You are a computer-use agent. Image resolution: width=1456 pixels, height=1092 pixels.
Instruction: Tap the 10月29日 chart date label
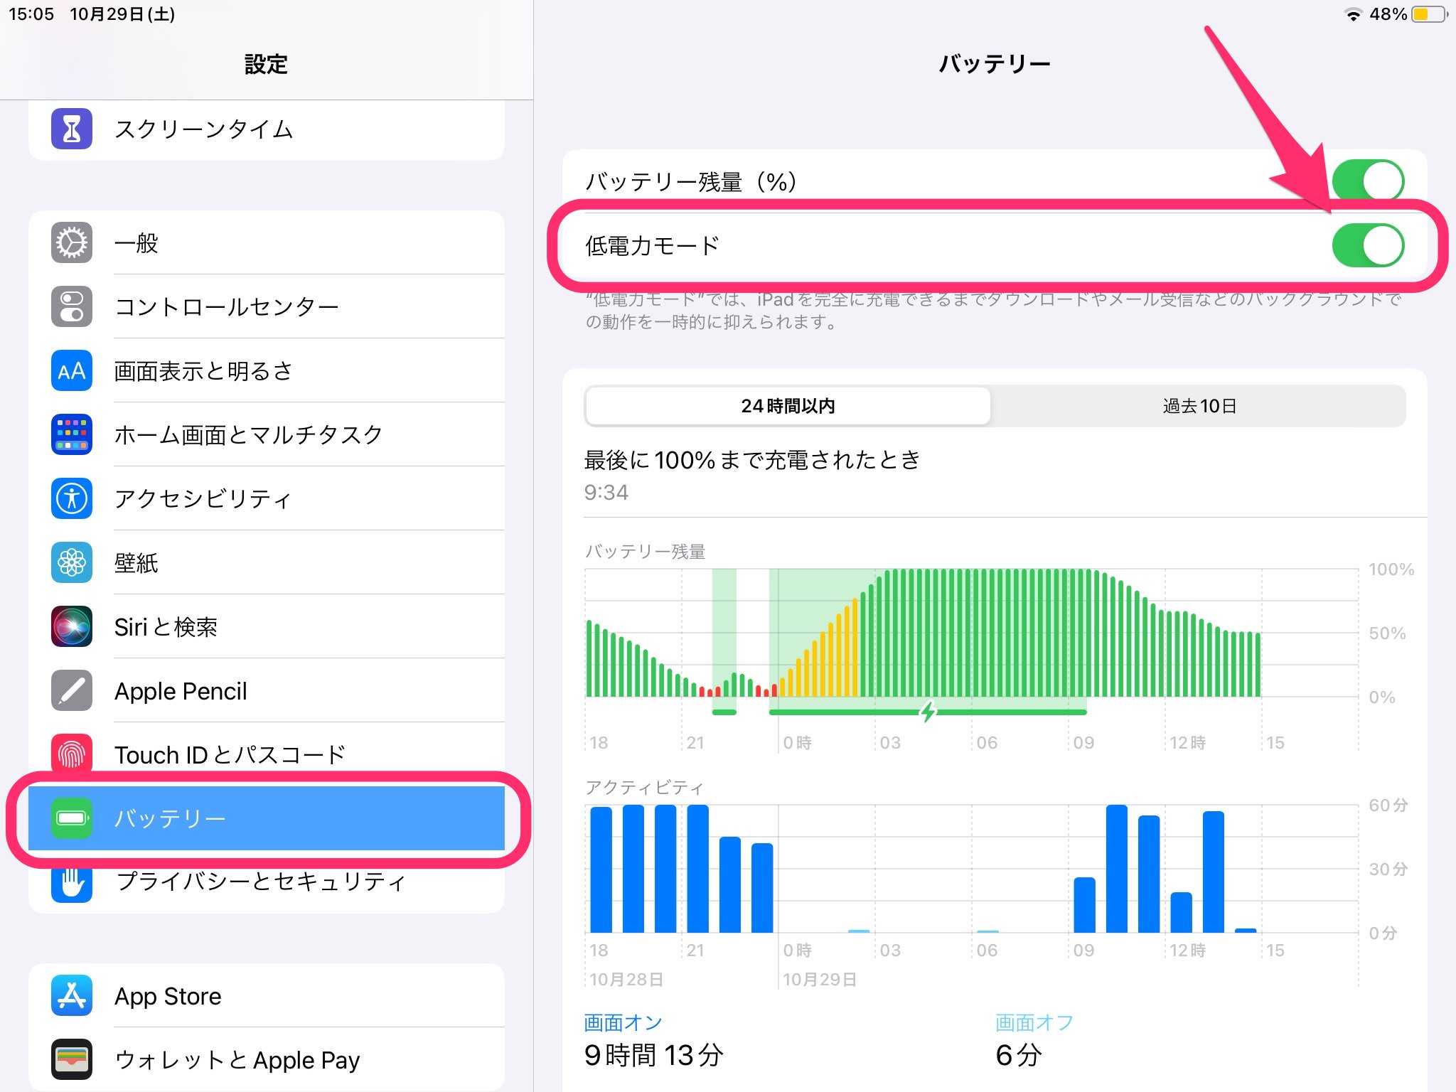coord(820,980)
